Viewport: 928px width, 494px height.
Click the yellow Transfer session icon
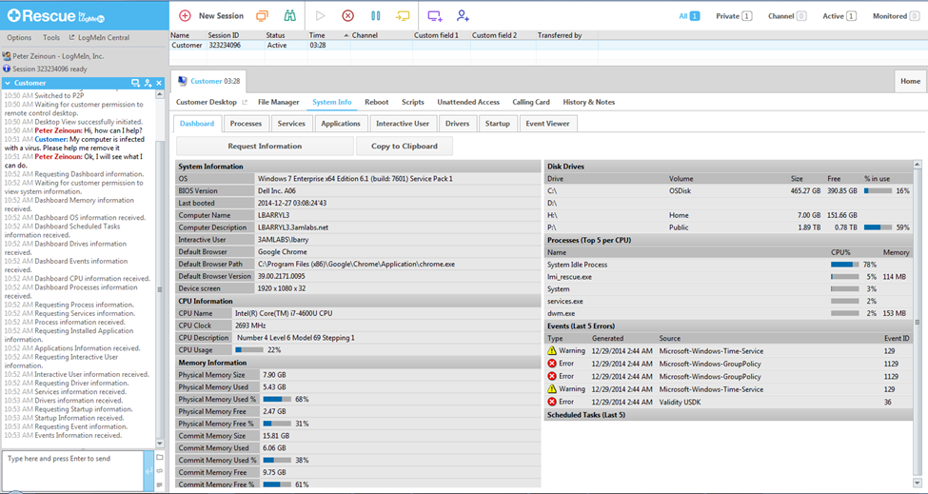(403, 16)
